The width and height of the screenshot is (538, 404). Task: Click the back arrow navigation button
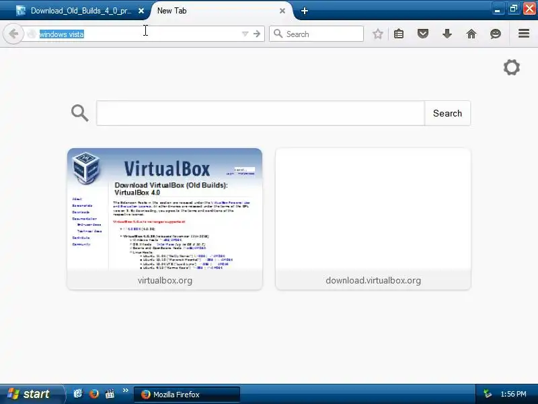click(x=13, y=34)
